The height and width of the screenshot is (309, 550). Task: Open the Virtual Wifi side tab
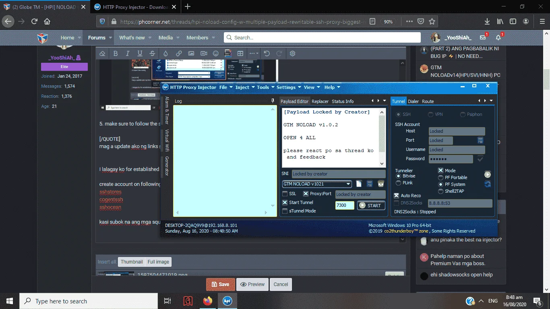[167, 140]
